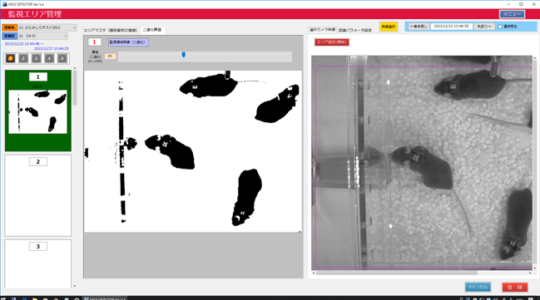This screenshot has height=300, width=540.
Task: Click camera view vertical scrollbar up arrow
Action: pyautogui.click(x=535, y=58)
